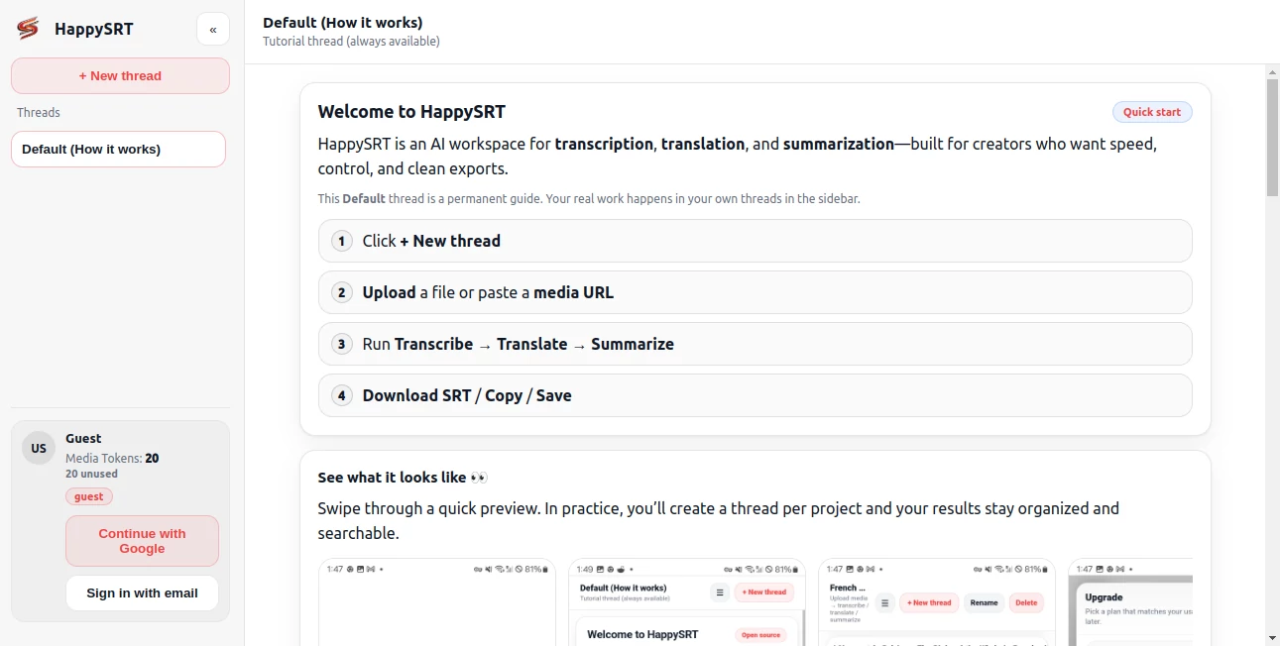This screenshot has height=646, width=1280.
Task: Open the Upgrade preview screenshot
Action: [1130, 601]
